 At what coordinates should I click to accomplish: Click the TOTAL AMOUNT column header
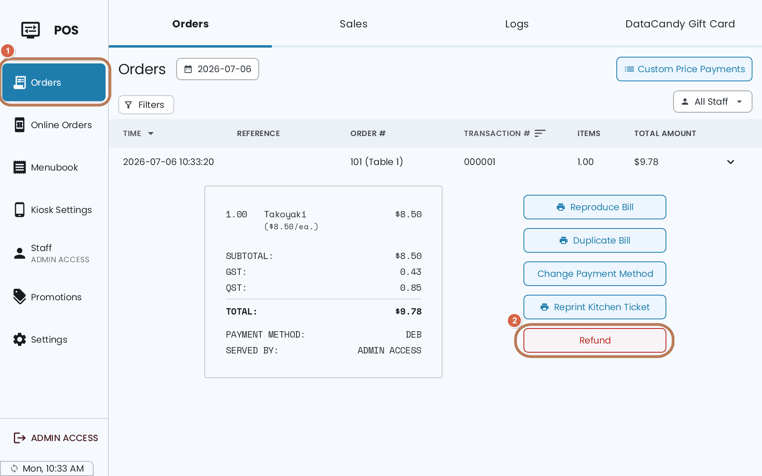665,133
